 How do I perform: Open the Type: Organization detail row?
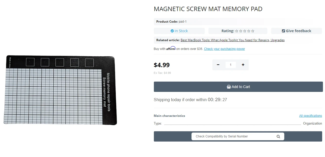[x=237, y=124]
